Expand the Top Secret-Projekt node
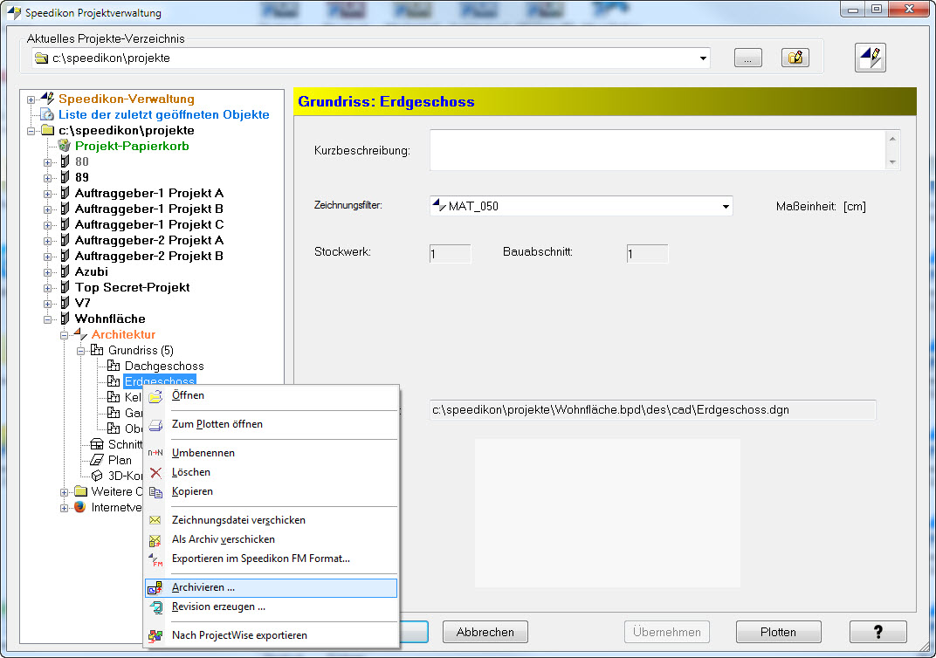The image size is (936, 658). click(x=48, y=288)
